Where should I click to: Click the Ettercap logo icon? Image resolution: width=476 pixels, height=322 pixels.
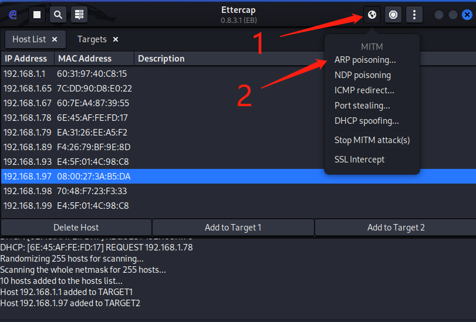[x=13, y=15]
